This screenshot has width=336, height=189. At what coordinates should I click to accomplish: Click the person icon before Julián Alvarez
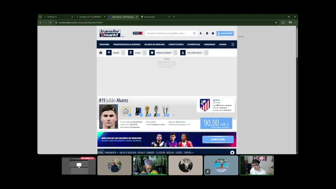coord(183,53)
